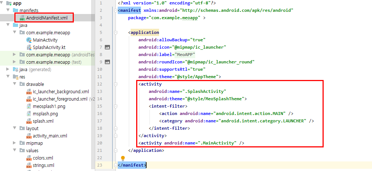Click the .MainActivity activity line
Screen dimensions: 372x171
click(x=192, y=143)
